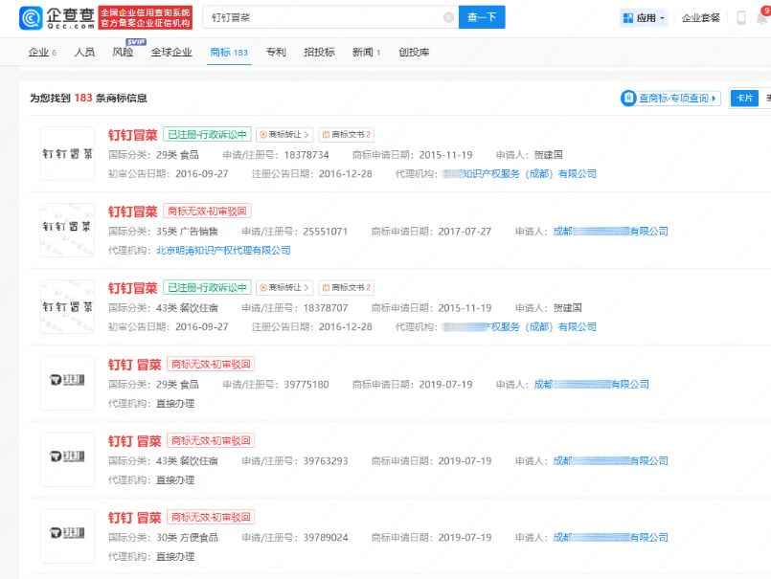Open 钉钉 冒菜 title of 39763293 entry
This screenshot has width=771, height=579.
[x=135, y=441]
